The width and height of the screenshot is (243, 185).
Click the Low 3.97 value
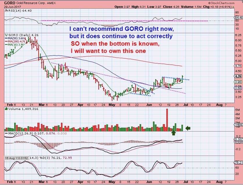coord(154,7)
